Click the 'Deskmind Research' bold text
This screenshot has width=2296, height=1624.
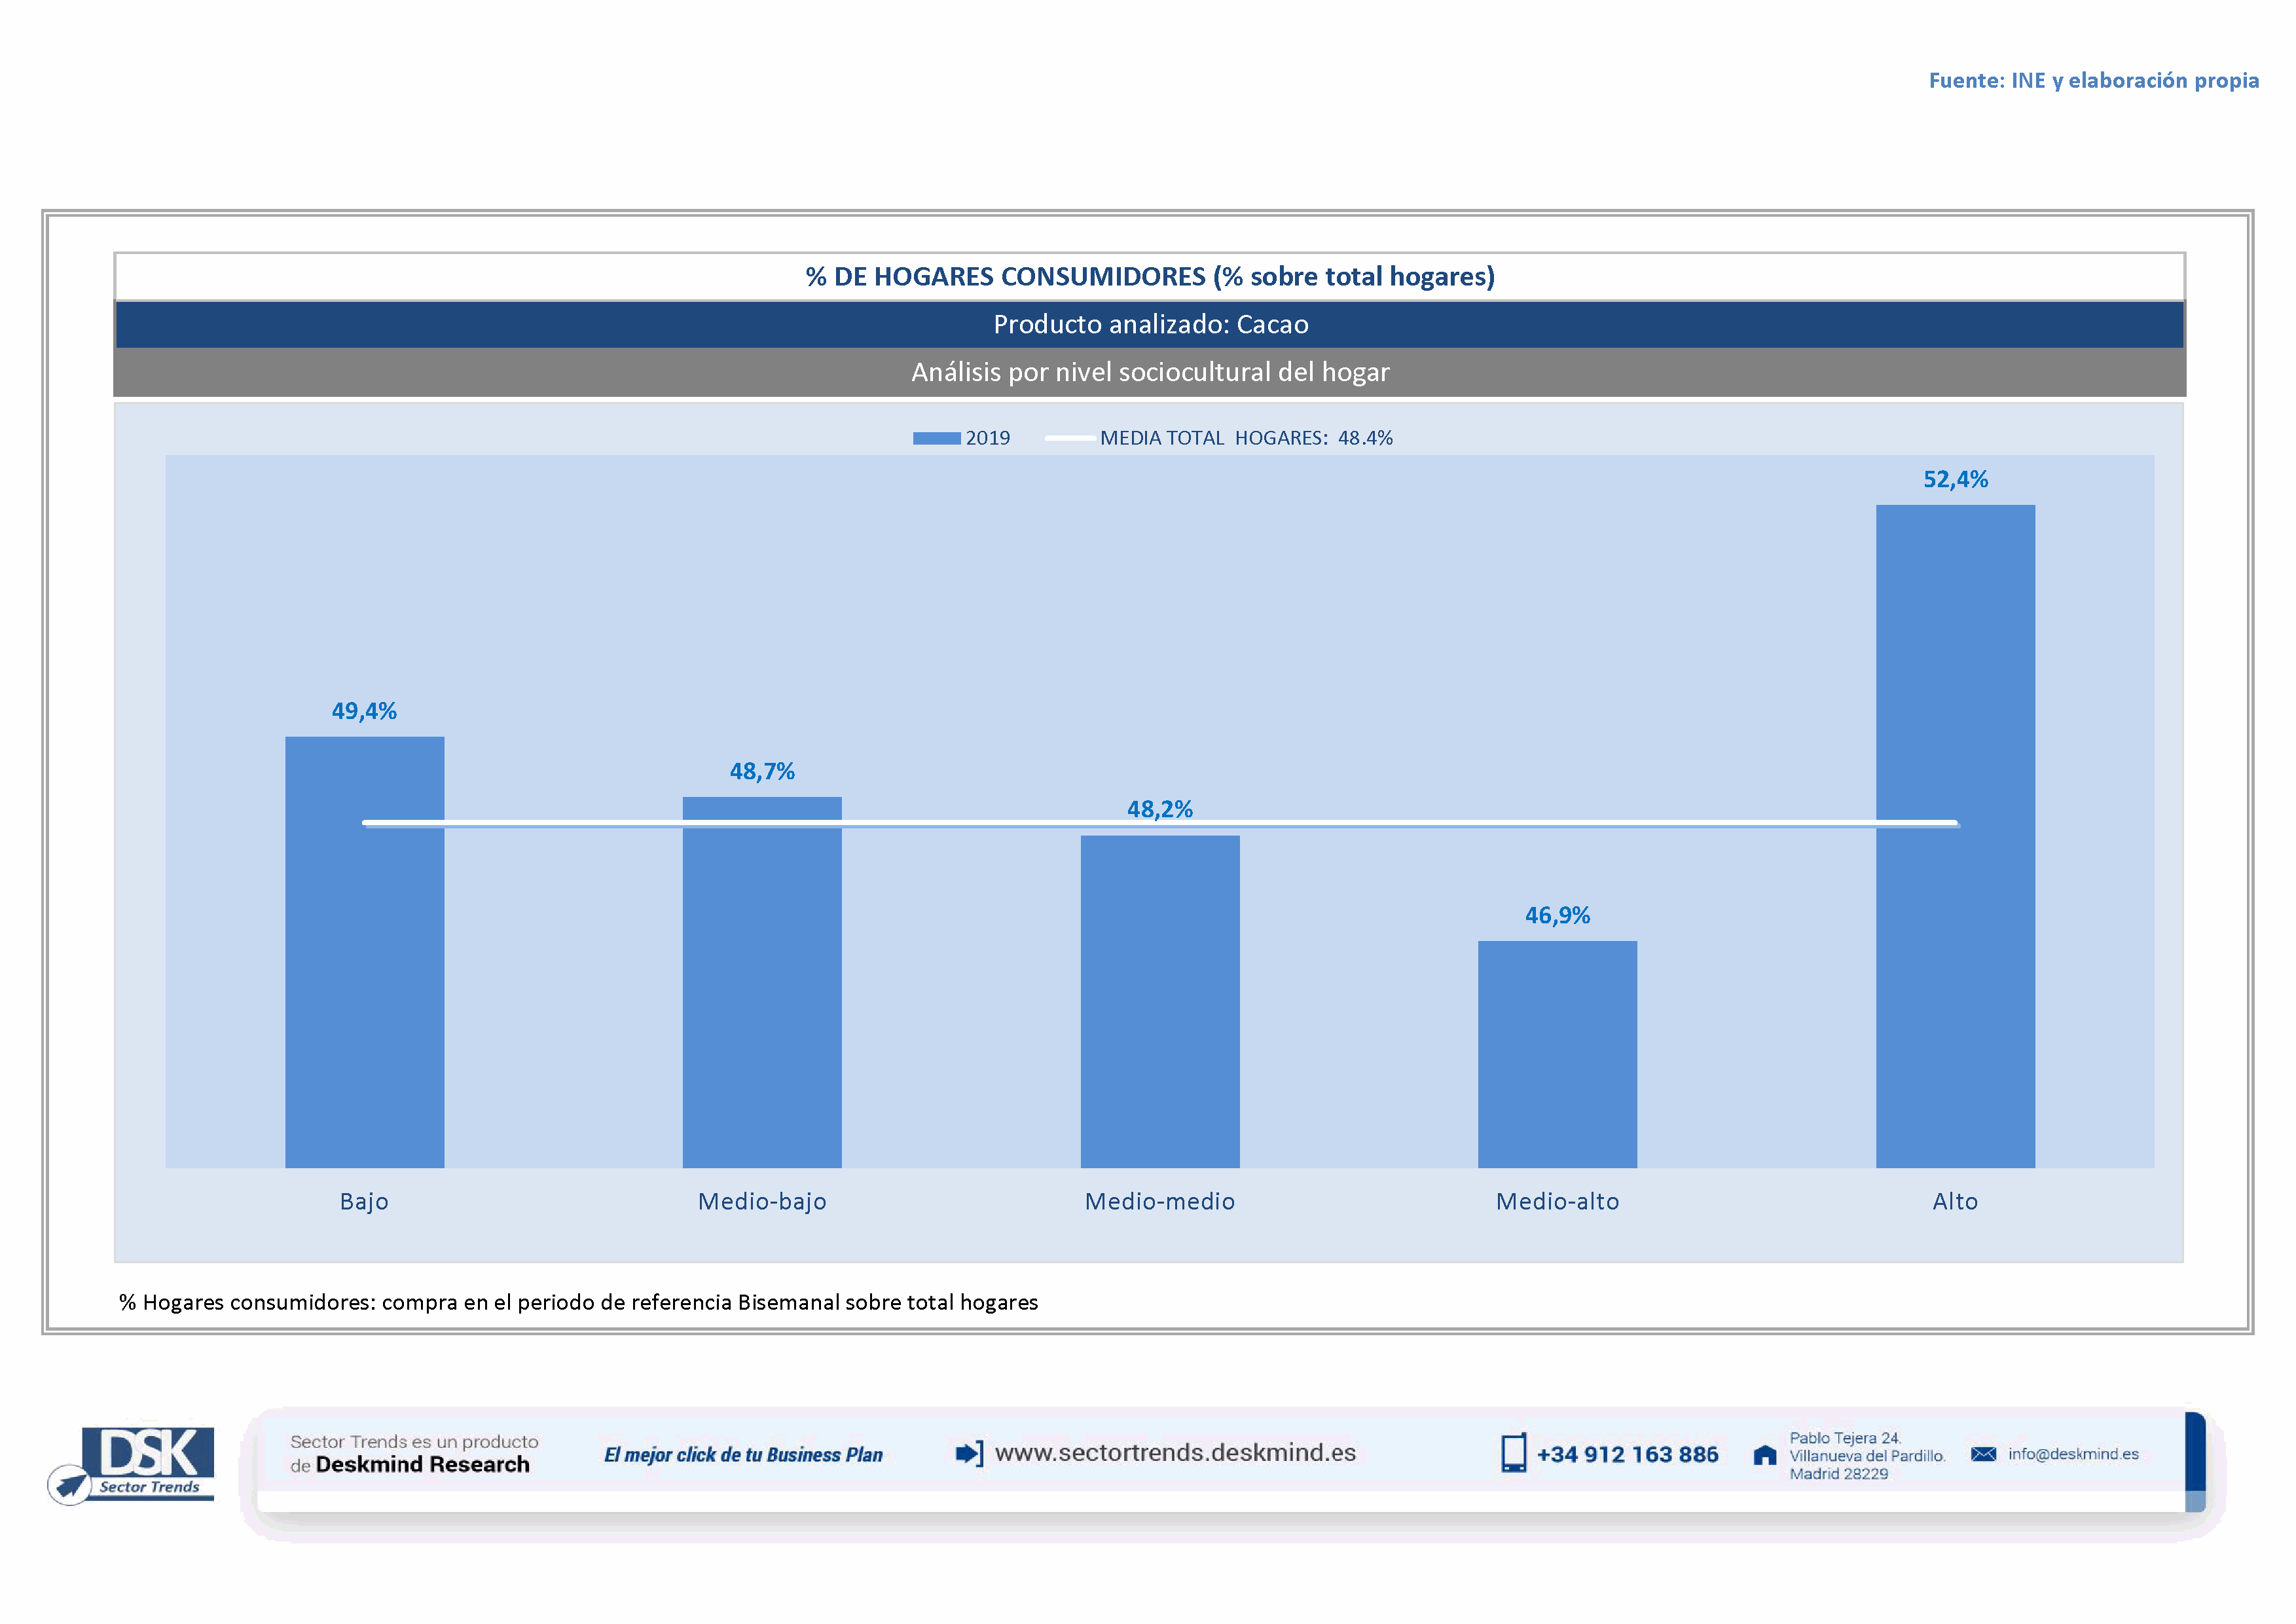pos(422,1465)
